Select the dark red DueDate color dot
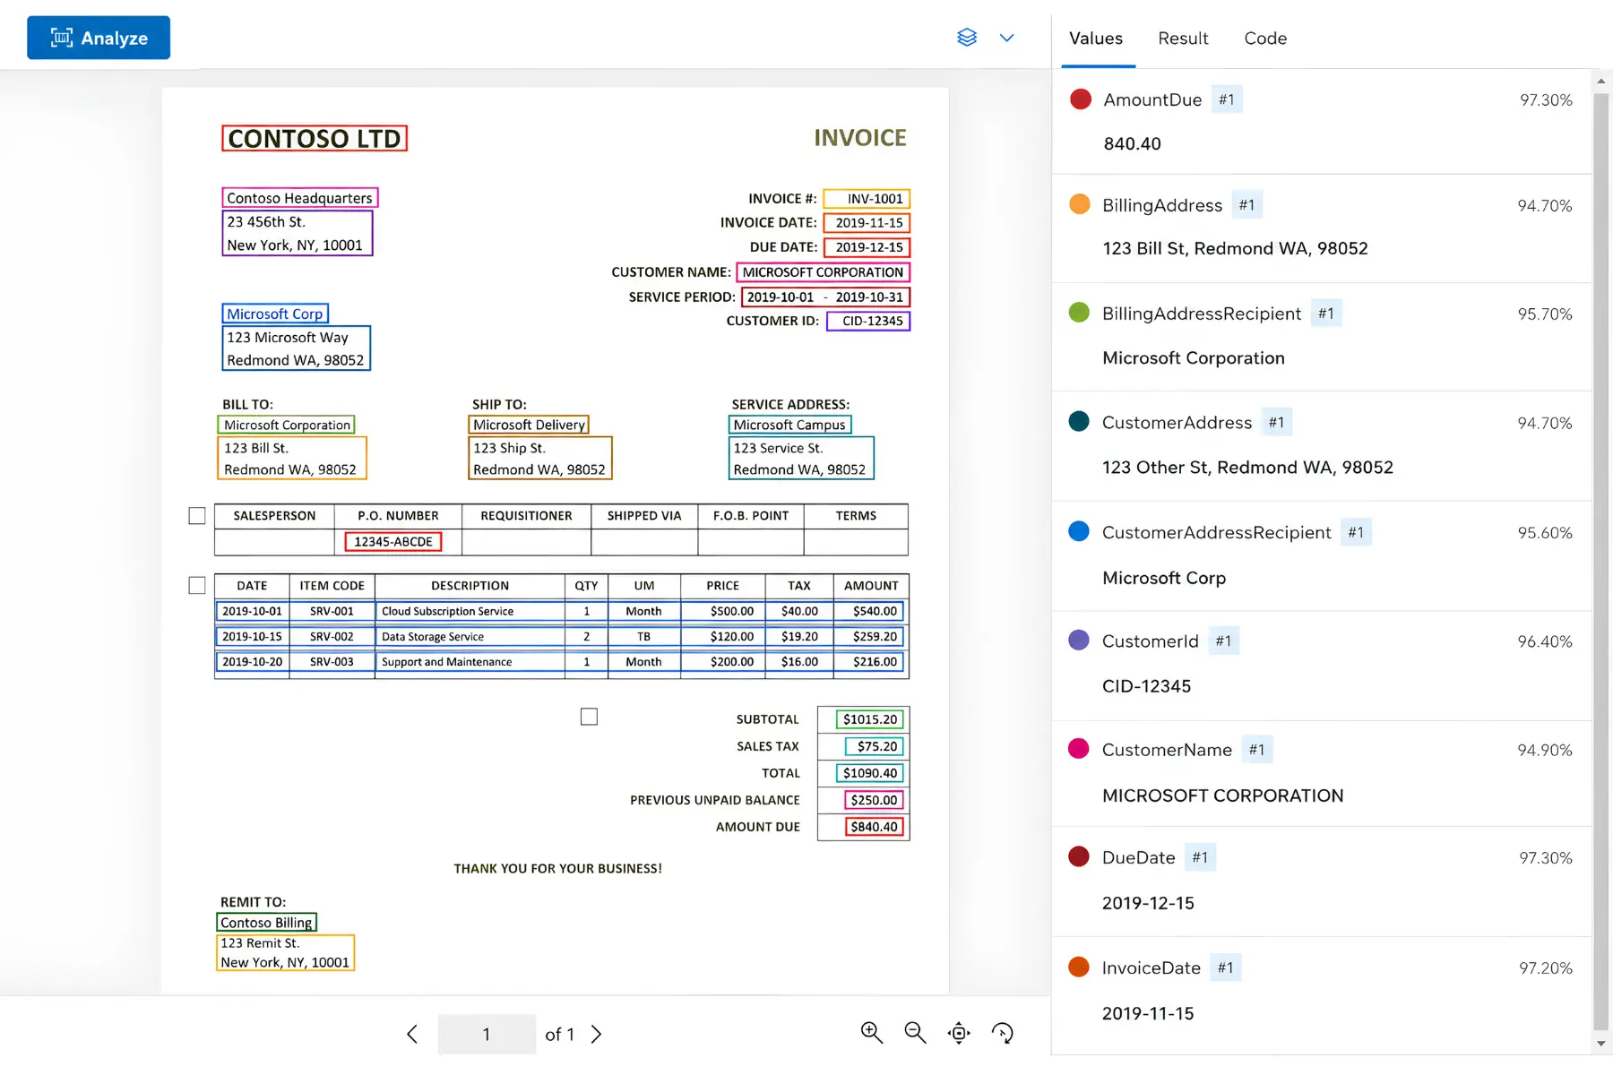The image size is (1613, 1075). [x=1079, y=856]
